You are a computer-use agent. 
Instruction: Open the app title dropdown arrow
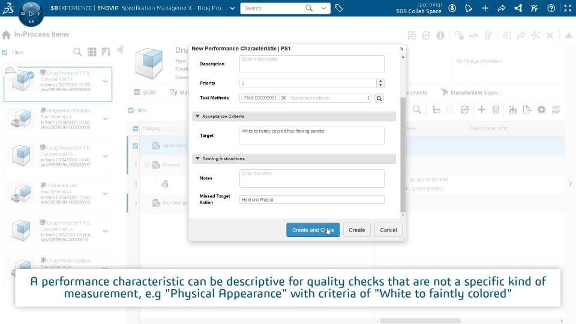233,8
